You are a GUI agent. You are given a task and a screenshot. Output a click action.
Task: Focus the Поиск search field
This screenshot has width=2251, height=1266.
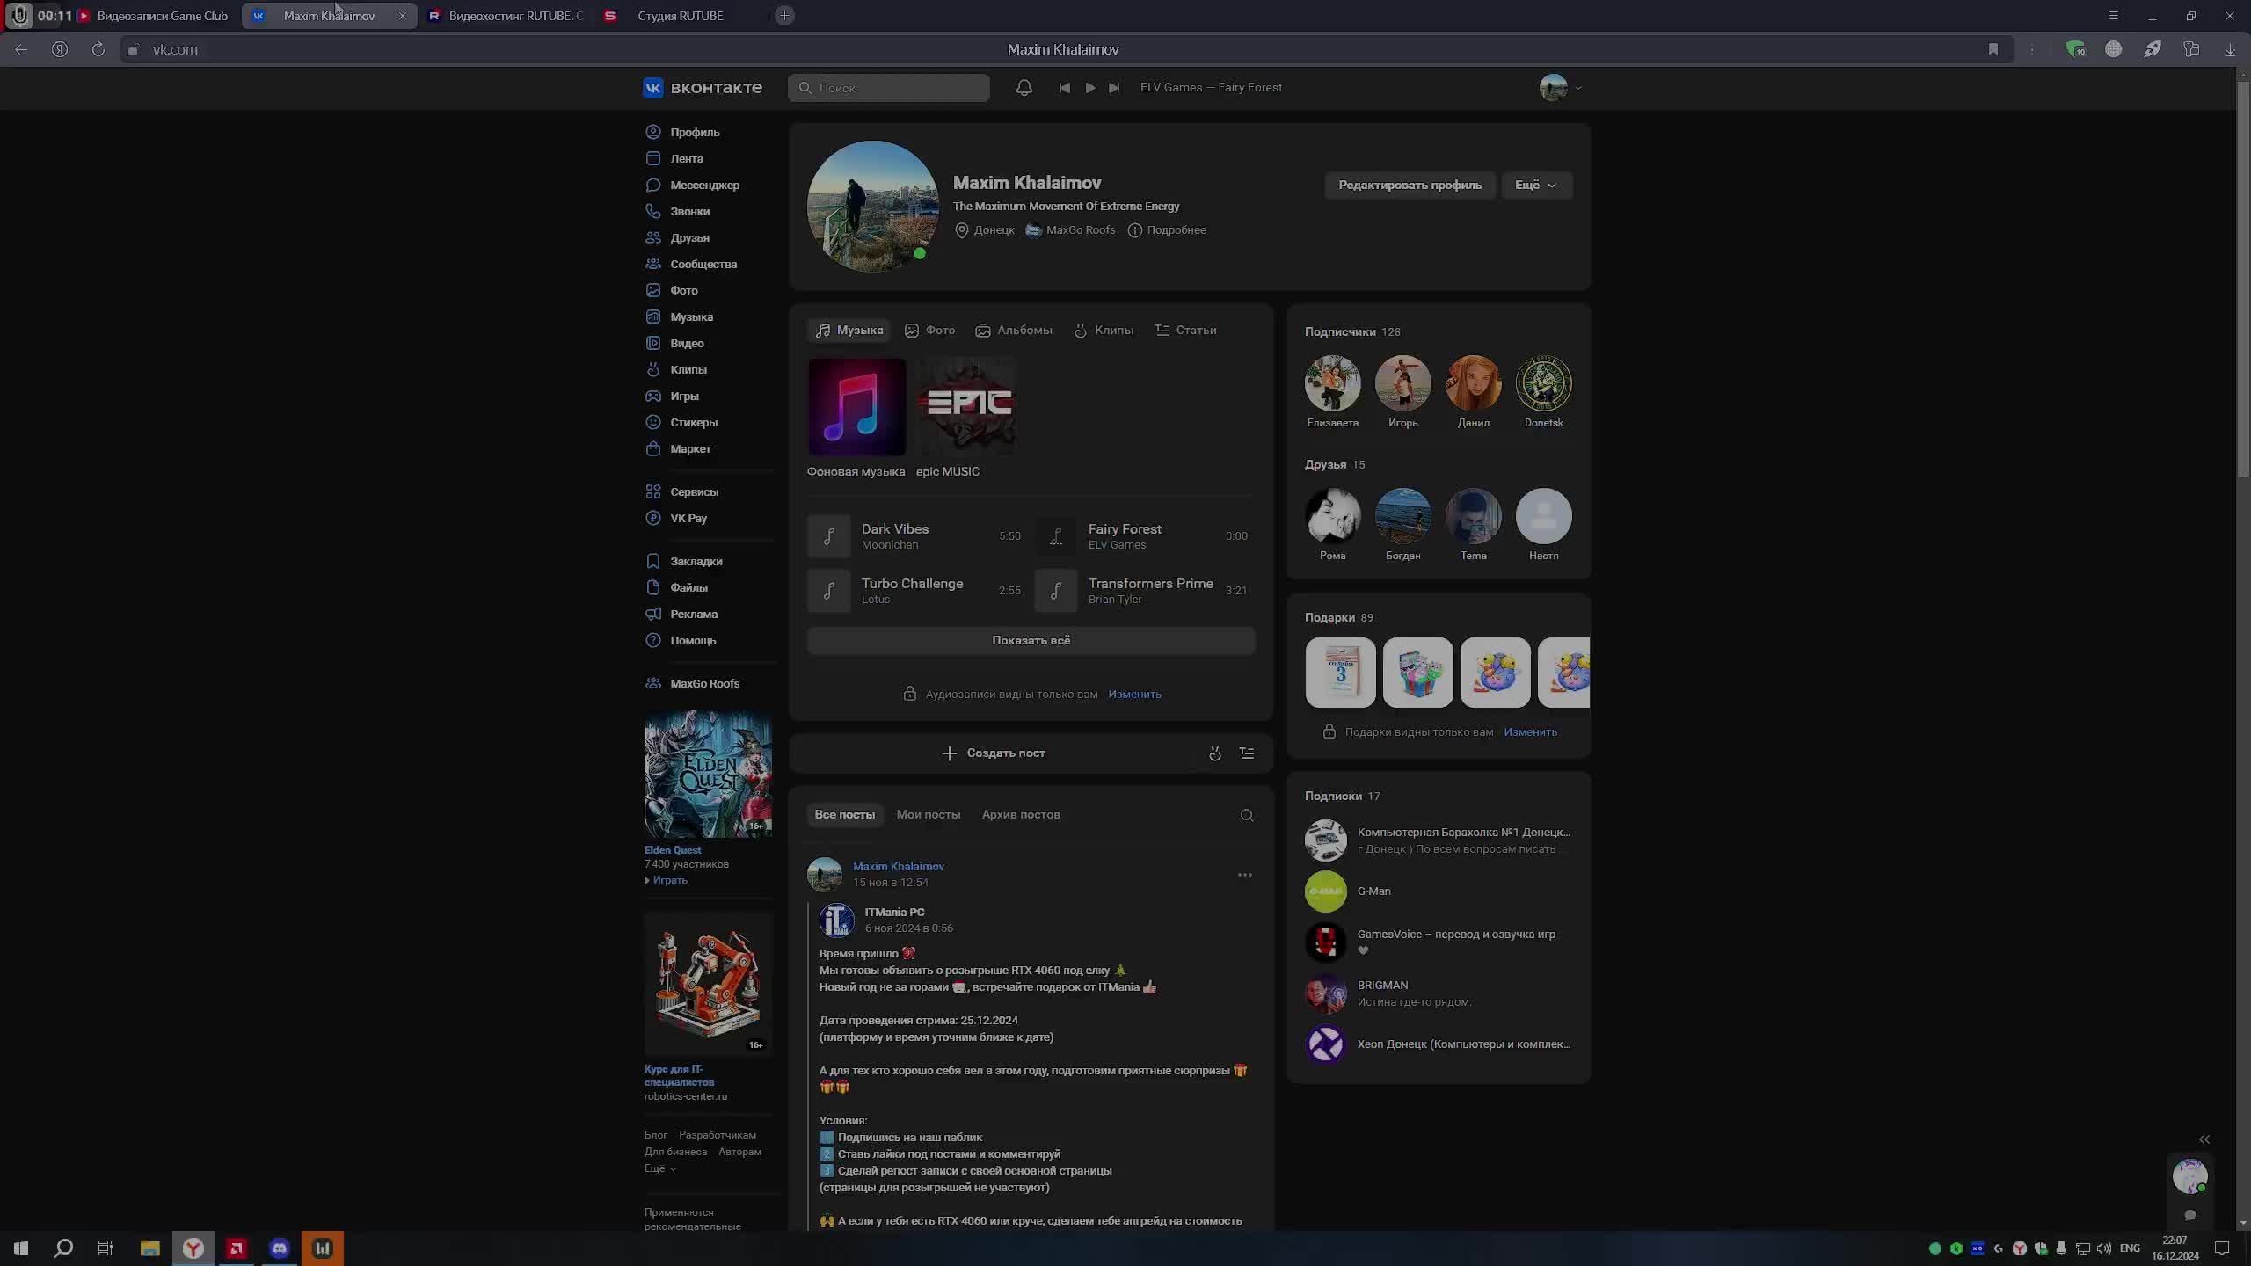coord(889,88)
